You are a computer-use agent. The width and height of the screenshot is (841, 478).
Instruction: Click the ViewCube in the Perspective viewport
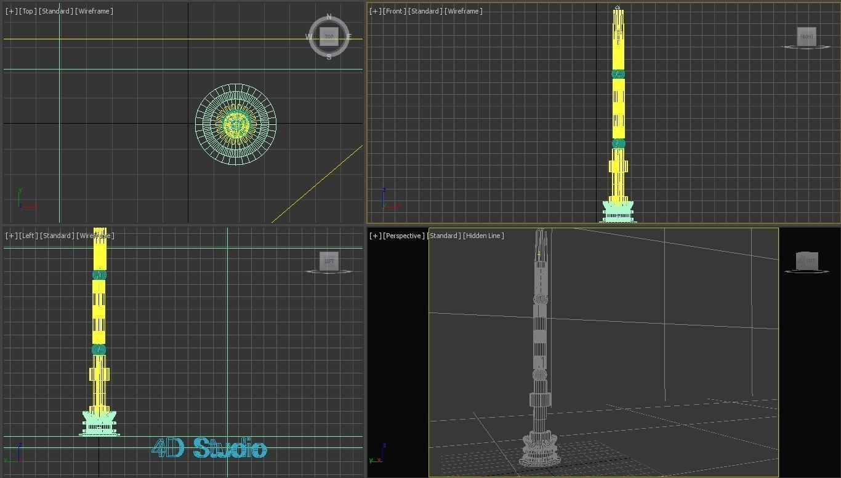(x=806, y=261)
